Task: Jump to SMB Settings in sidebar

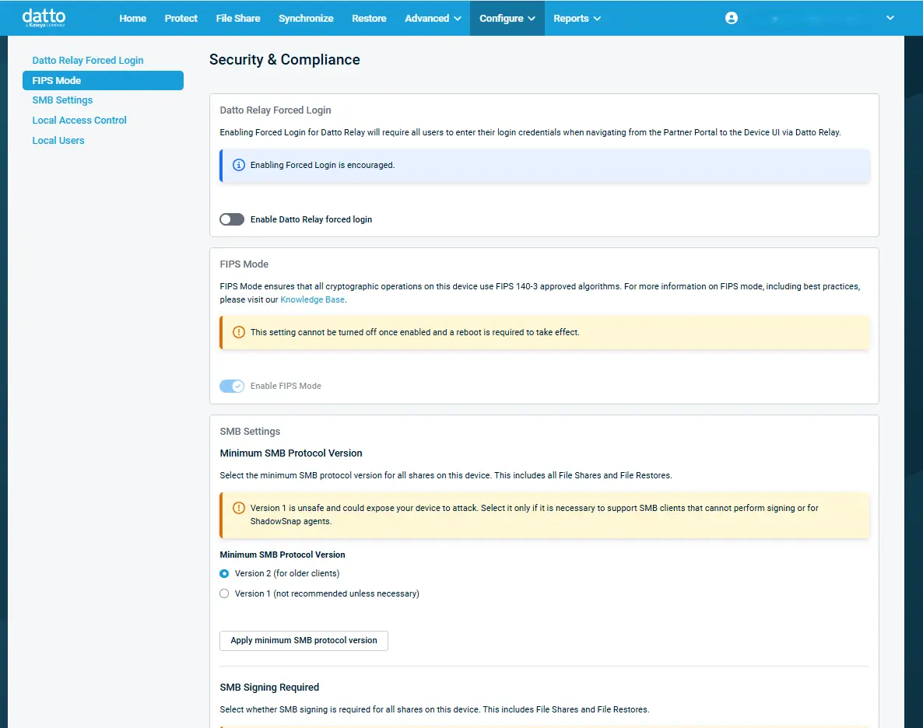Action: coord(62,100)
